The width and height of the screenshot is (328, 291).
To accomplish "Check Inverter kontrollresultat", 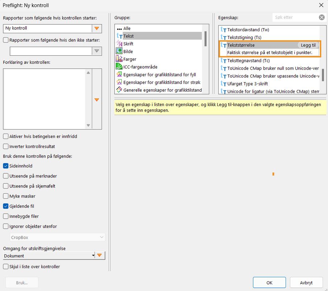I will pyautogui.click(x=6, y=147).
